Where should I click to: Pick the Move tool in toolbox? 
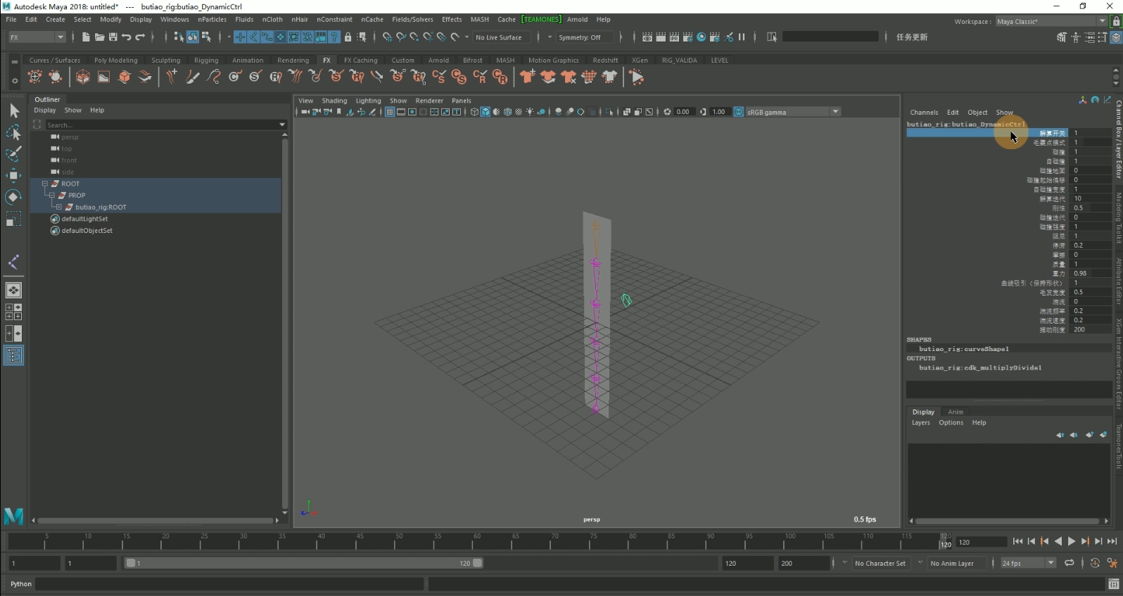(x=13, y=175)
